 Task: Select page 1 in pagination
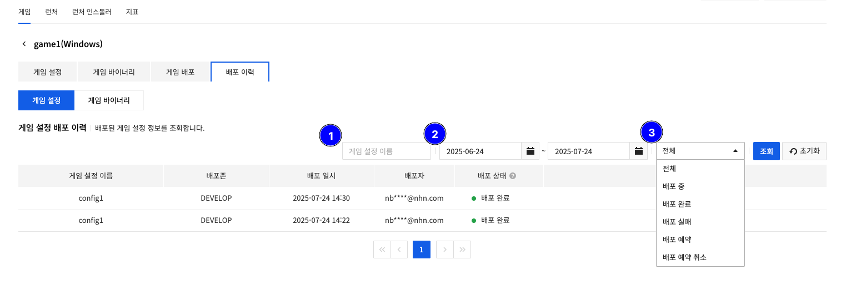pos(422,250)
